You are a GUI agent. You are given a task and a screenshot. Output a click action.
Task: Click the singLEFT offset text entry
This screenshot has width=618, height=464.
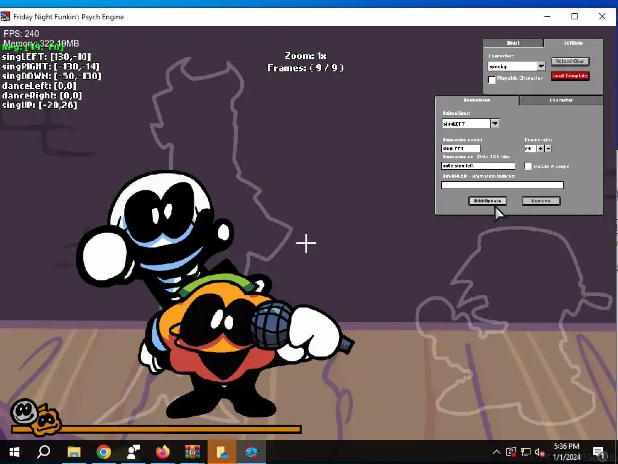click(x=46, y=56)
